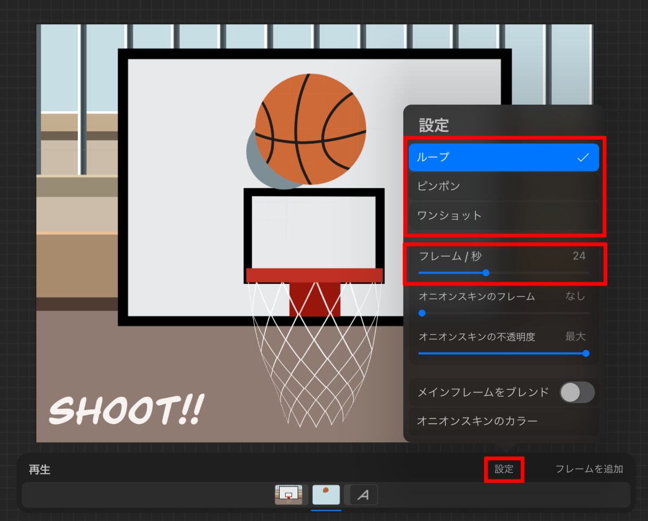
Task: Click the 設定 popover title
Action: [x=434, y=125]
